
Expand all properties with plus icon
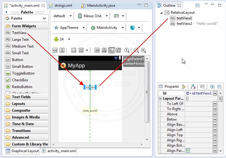coord(212,87)
